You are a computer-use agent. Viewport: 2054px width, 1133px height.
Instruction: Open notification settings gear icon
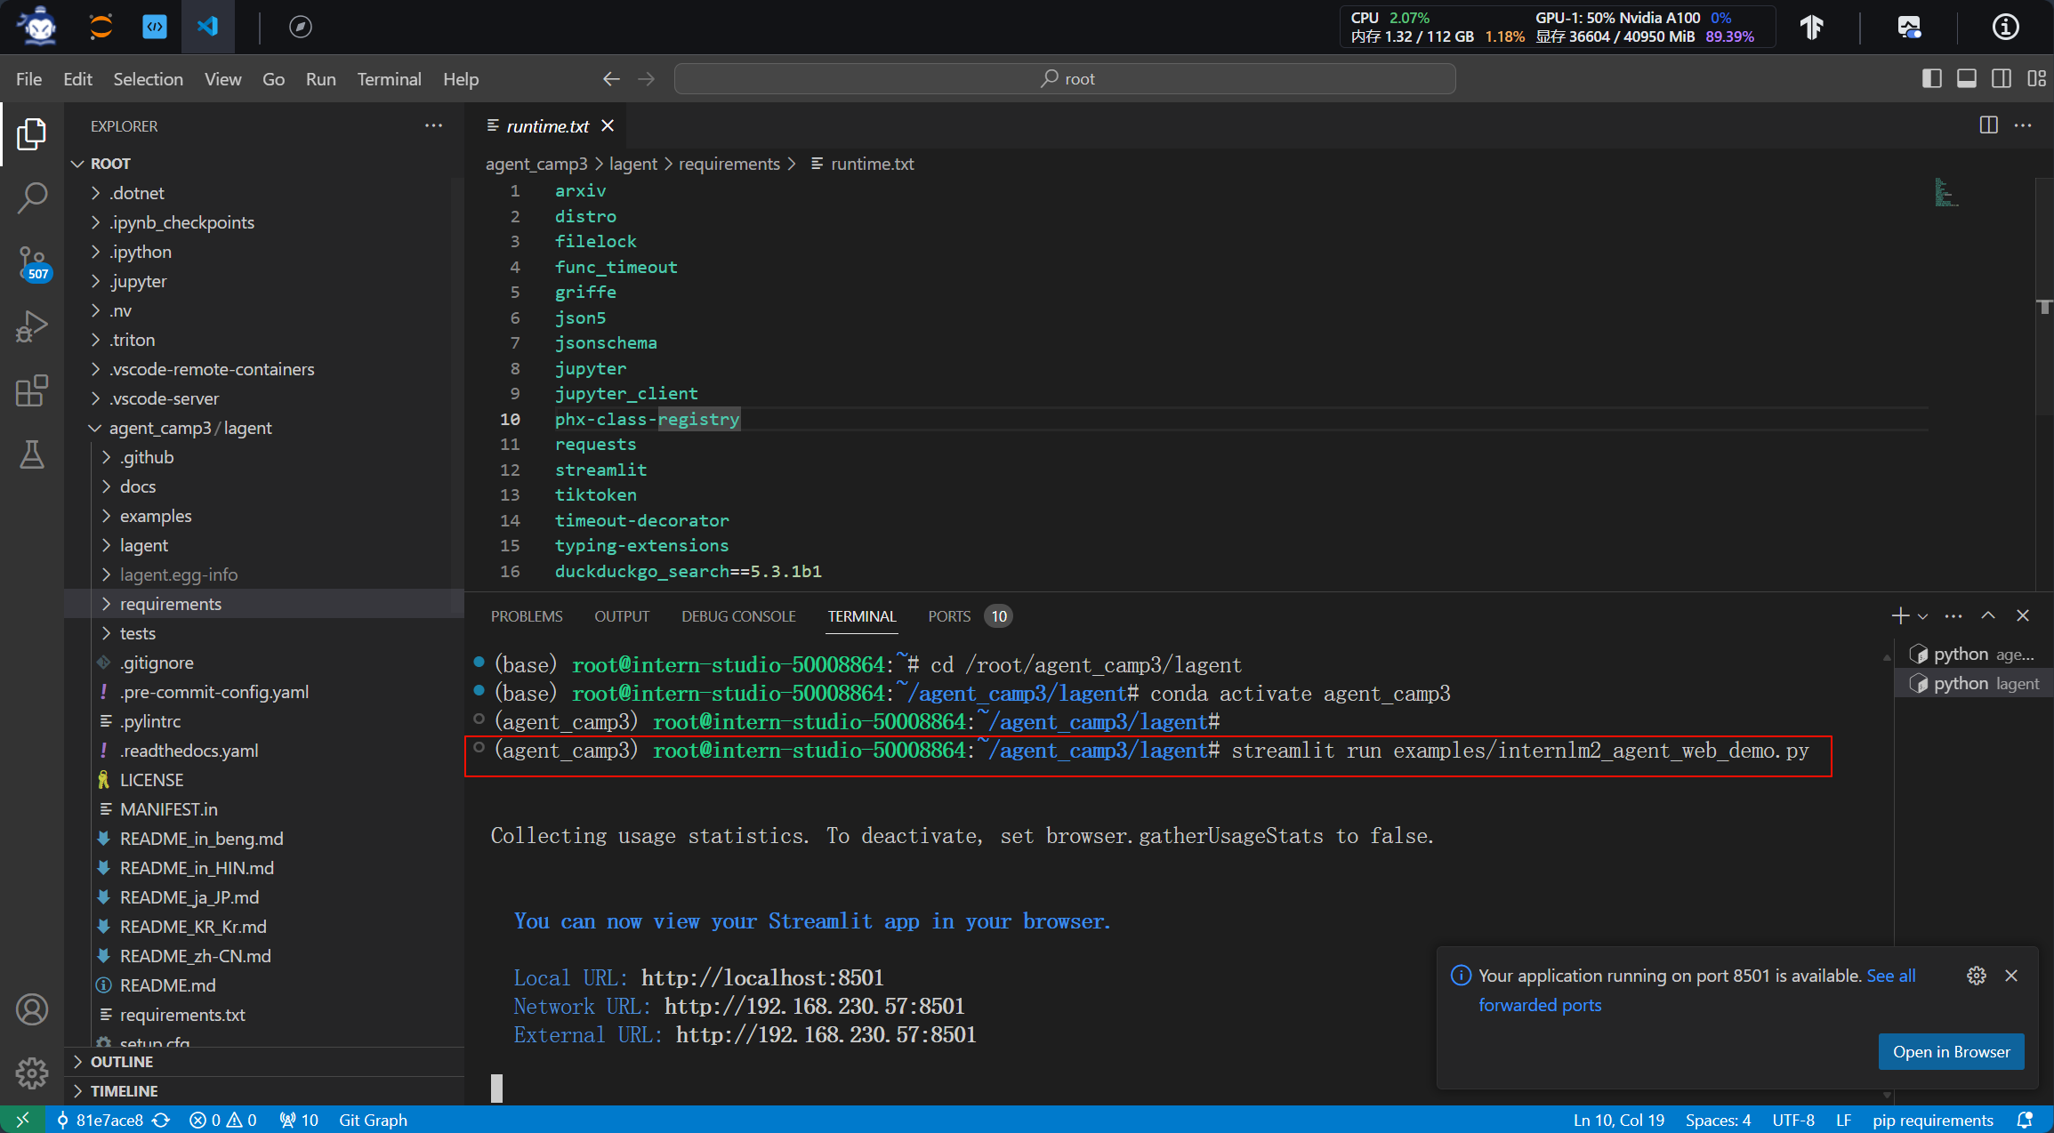click(1976, 976)
